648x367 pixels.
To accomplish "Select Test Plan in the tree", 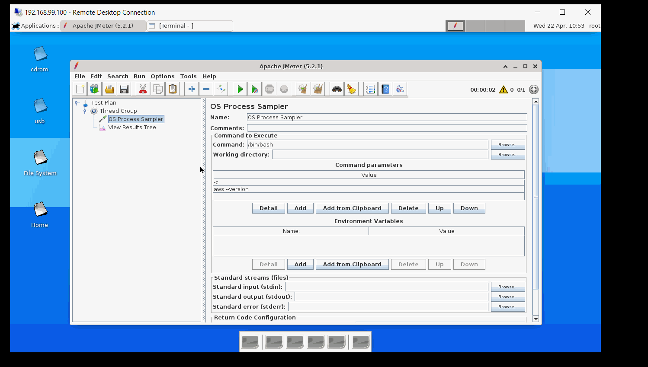I will (x=103, y=102).
